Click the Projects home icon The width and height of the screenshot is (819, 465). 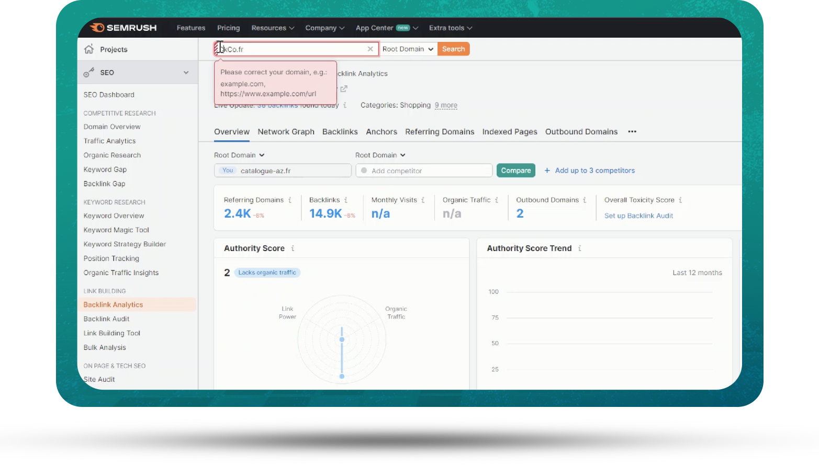point(89,49)
